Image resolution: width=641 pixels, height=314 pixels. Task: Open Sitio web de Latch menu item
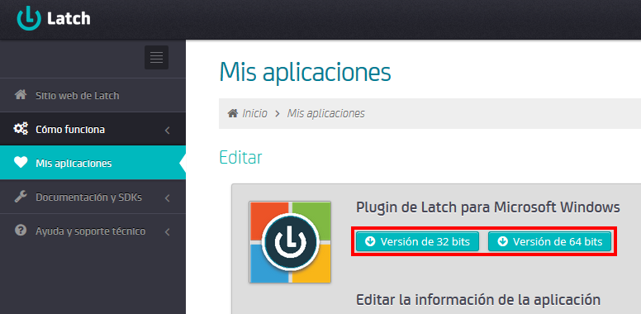click(93, 95)
